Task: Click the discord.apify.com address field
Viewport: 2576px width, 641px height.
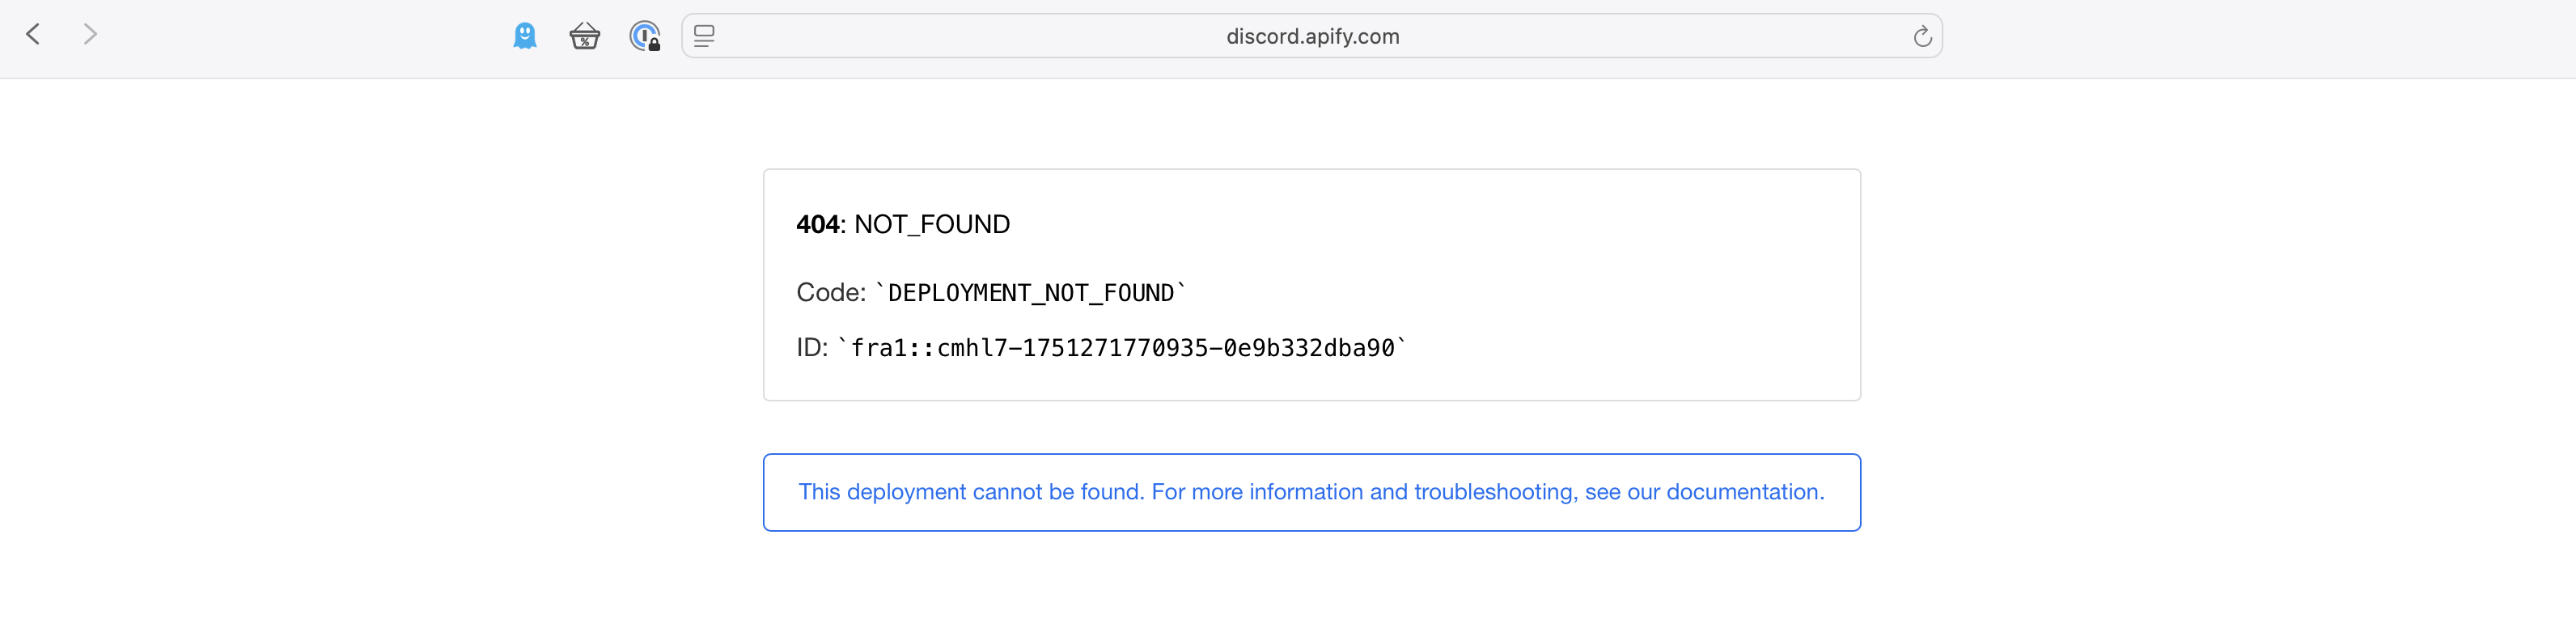Action: click(1312, 37)
